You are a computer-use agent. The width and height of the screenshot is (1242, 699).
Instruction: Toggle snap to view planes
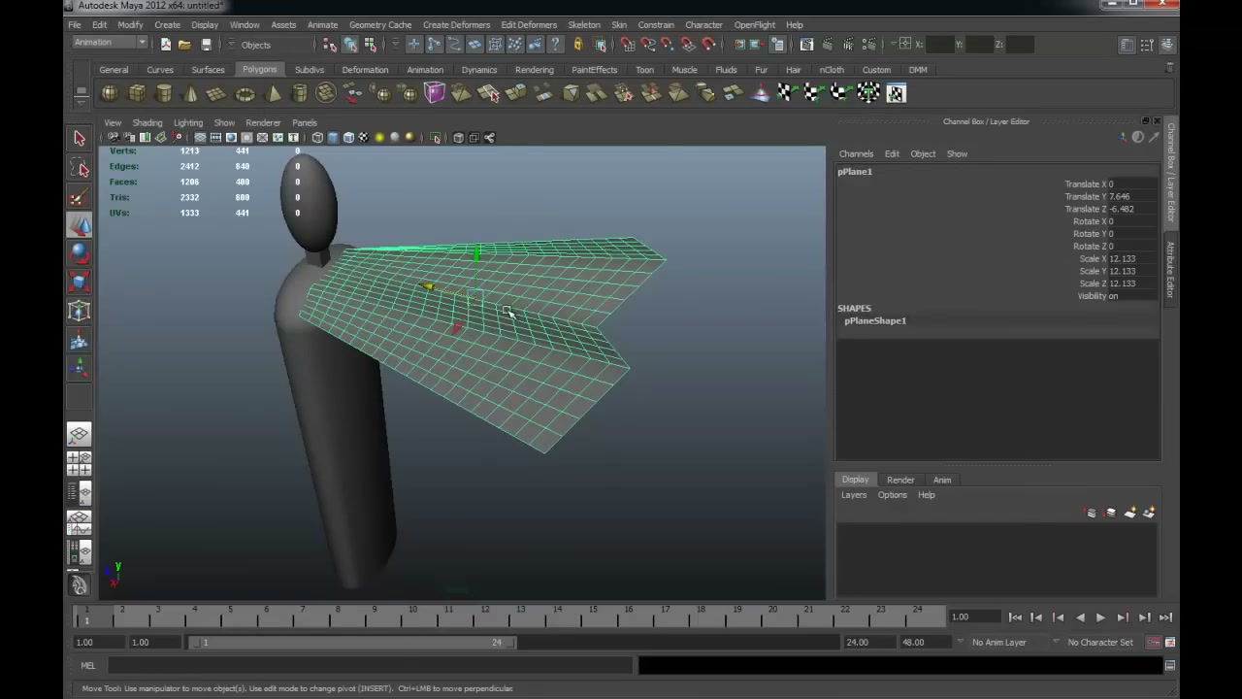click(x=688, y=45)
